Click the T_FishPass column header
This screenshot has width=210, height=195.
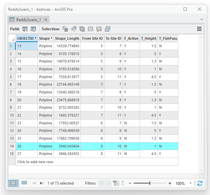click(x=168, y=38)
